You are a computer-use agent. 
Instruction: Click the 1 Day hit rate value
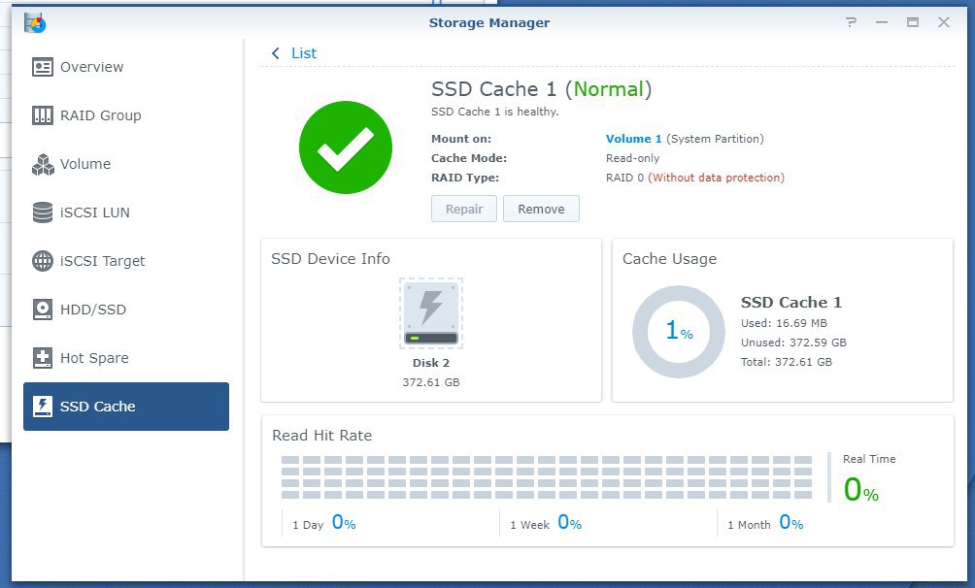344,523
